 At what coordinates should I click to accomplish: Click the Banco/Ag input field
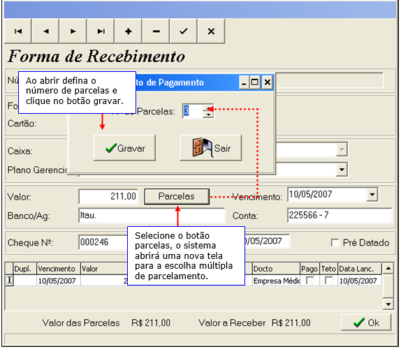pos(152,216)
